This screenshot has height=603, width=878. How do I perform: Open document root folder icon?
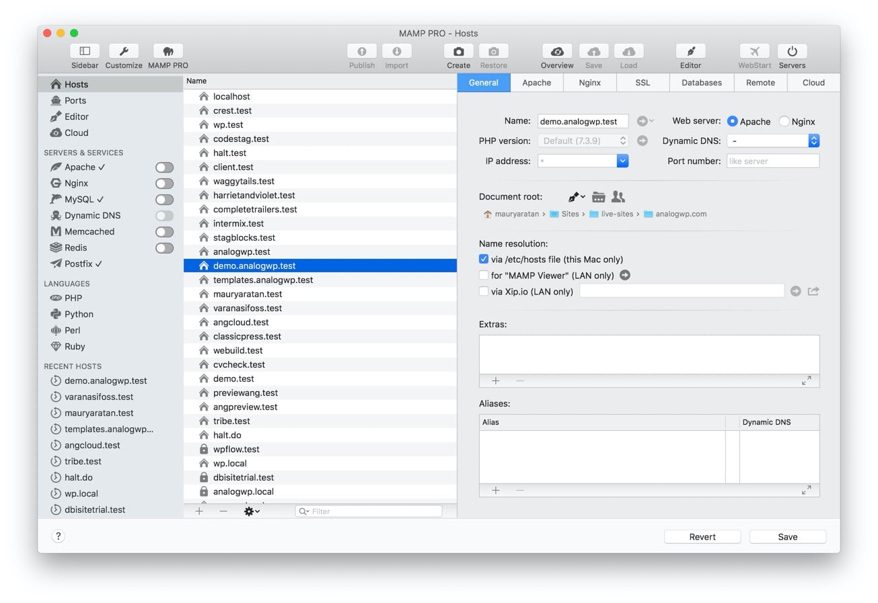click(x=598, y=197)
